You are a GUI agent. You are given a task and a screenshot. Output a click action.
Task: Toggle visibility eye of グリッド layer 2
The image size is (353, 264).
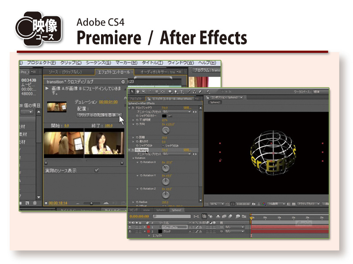coord(130,231)
